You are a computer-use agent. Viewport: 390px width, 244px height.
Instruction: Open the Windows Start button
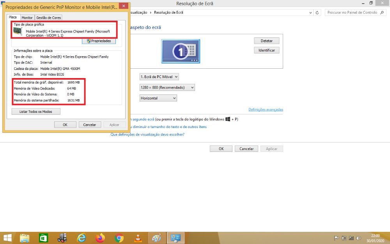click(7, 238)
